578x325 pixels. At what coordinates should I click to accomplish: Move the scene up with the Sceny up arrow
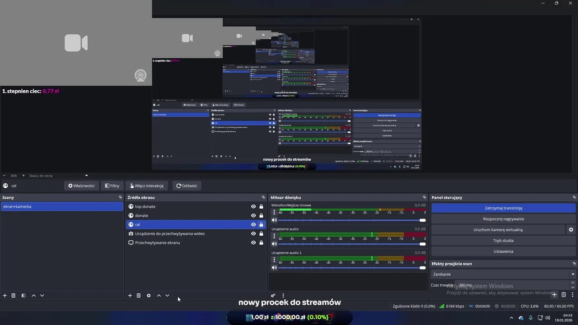[x=33, y=296]
